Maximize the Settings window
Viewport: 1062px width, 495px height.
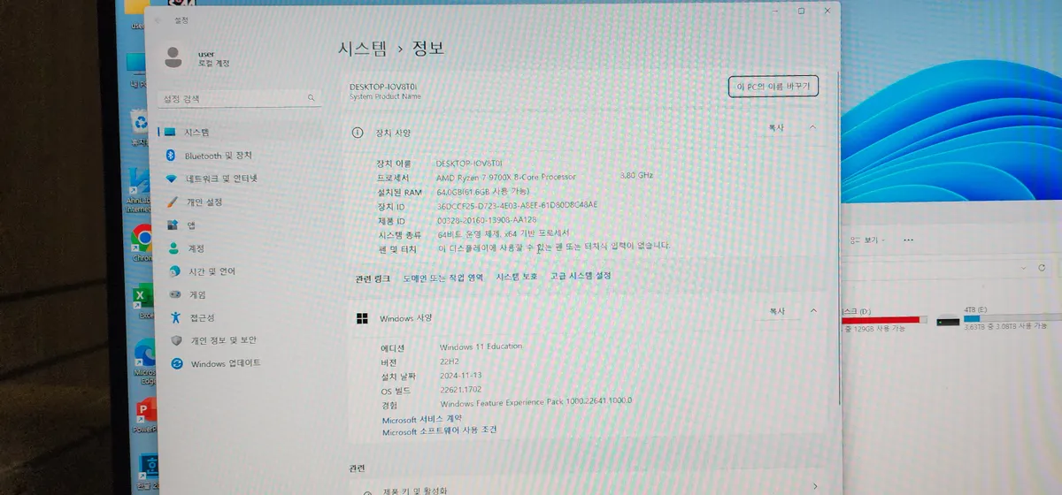[801, 11]
